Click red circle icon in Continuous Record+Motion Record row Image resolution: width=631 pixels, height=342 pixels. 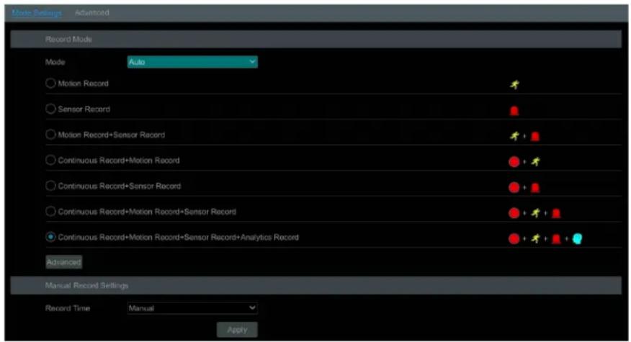tap(514, 162)
